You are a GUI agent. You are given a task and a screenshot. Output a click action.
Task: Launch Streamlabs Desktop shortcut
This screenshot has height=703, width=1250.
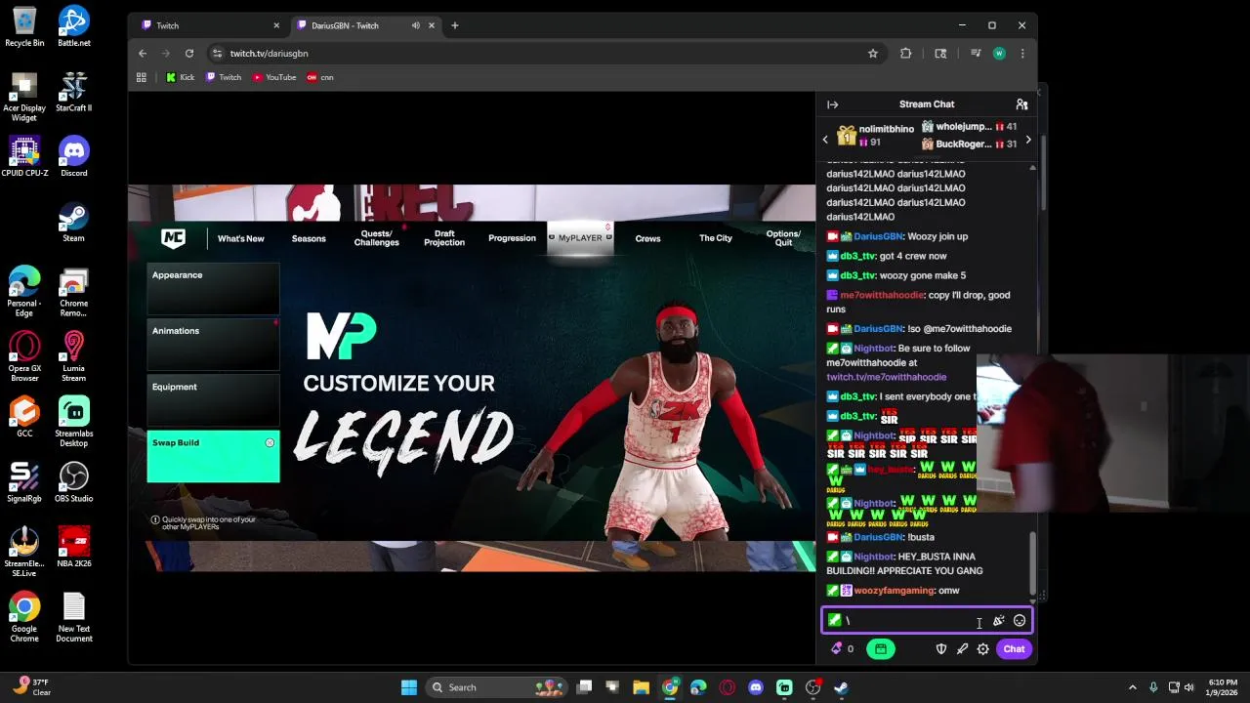click(x=74, y=422)
